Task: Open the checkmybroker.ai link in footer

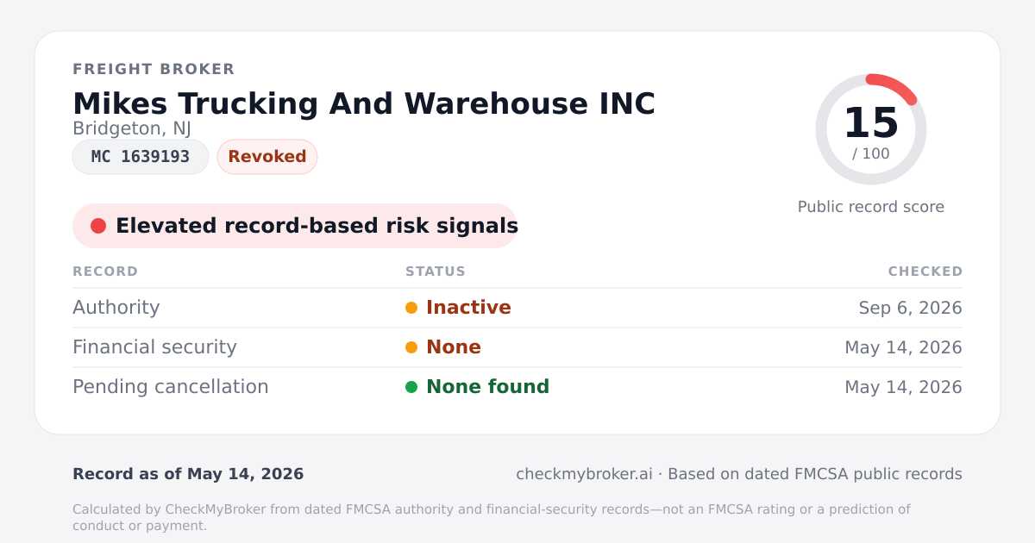Action: tap(584, 474)
